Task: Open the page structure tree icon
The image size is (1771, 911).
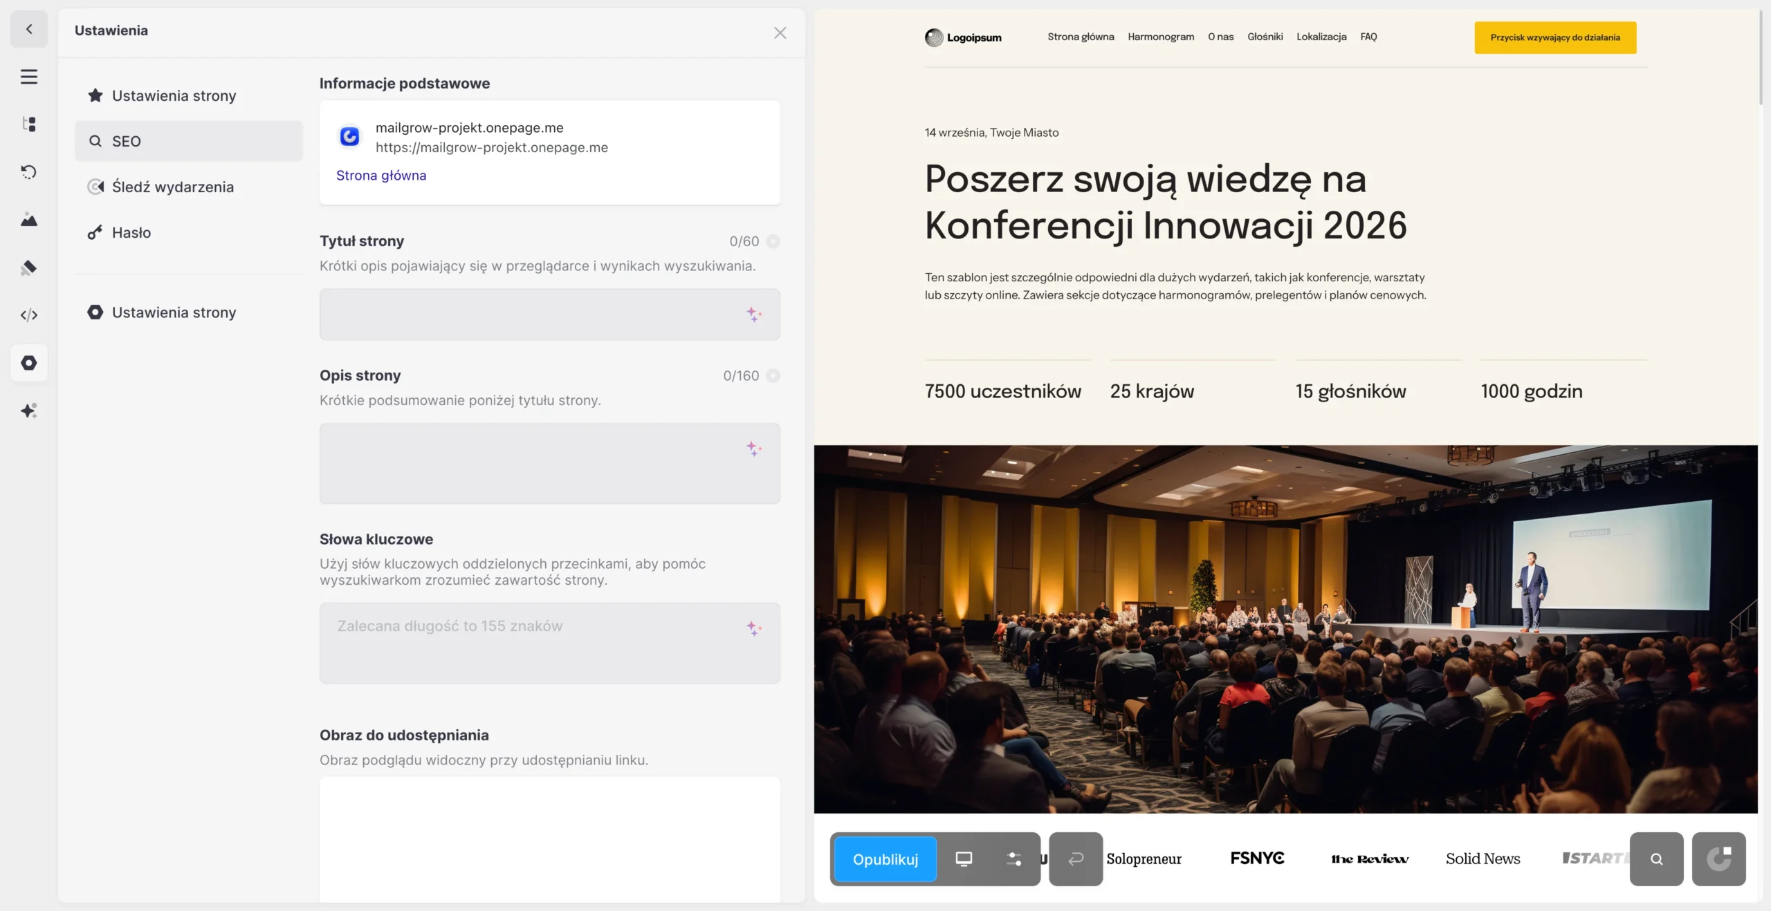Action: [x=29, y=124]
